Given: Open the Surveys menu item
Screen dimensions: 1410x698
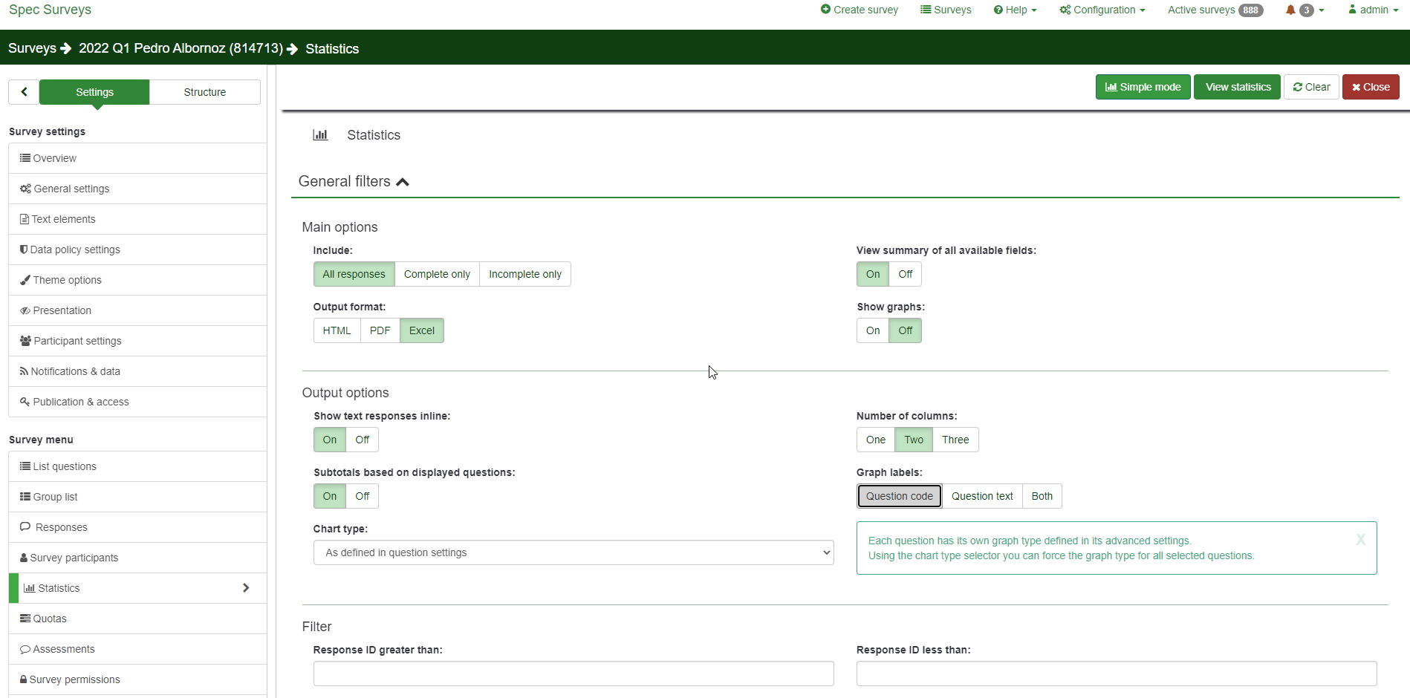Looking at the screenshot, I should tap(946, 10).
